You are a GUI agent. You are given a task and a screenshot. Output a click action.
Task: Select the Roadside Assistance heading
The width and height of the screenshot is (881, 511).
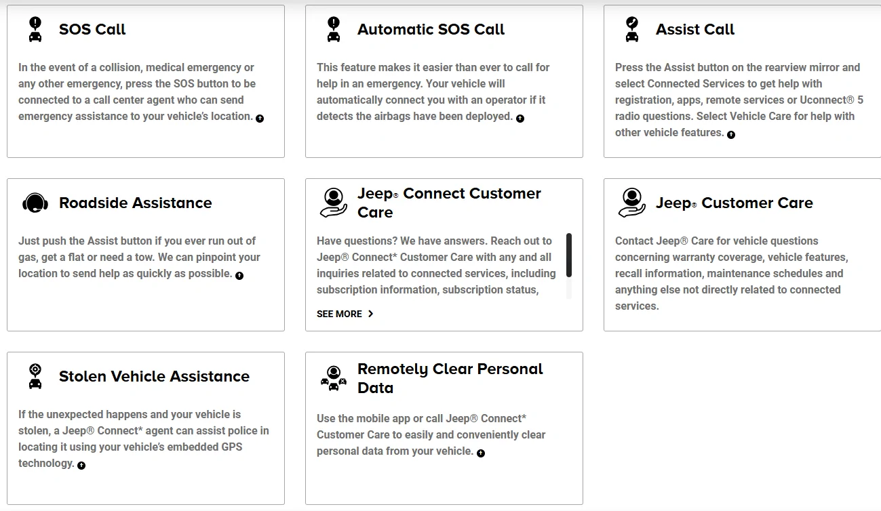pyautogui.click(x=136, y=203)
